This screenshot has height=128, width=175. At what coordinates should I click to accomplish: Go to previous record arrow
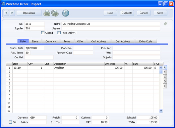6,13
